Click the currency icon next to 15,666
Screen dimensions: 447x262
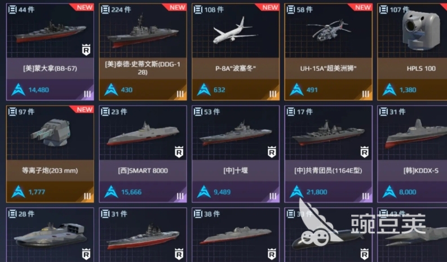click(x=111, y=192)
